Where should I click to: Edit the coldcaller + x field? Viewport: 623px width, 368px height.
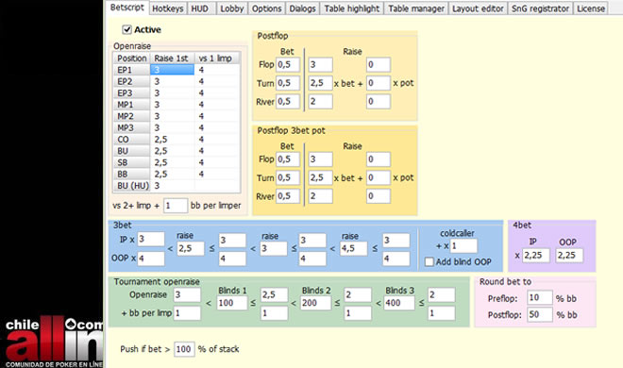463,246
